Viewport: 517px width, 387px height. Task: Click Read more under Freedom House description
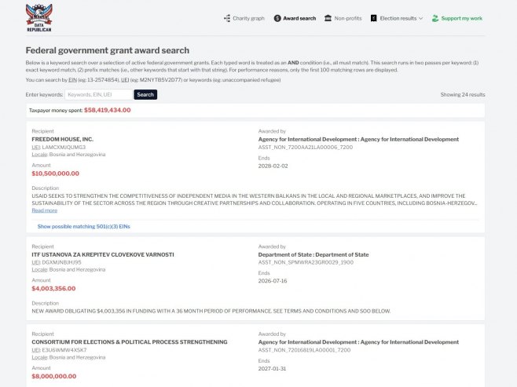click(45, 210)
